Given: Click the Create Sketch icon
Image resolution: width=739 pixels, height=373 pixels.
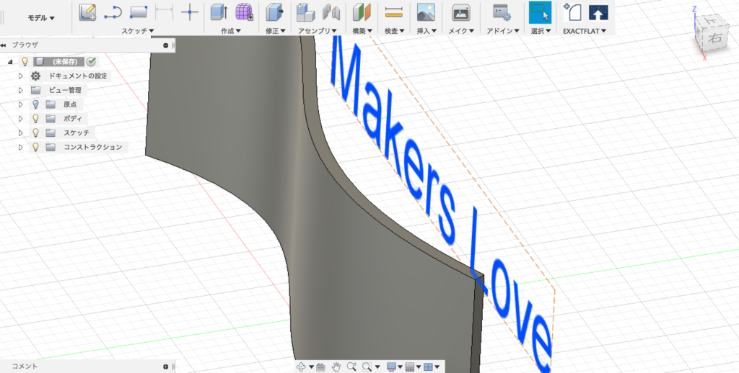Looking at the screenshot, I should 87,12.
